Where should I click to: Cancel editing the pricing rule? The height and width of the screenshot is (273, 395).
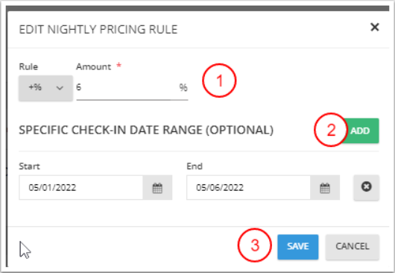point(353,247)
